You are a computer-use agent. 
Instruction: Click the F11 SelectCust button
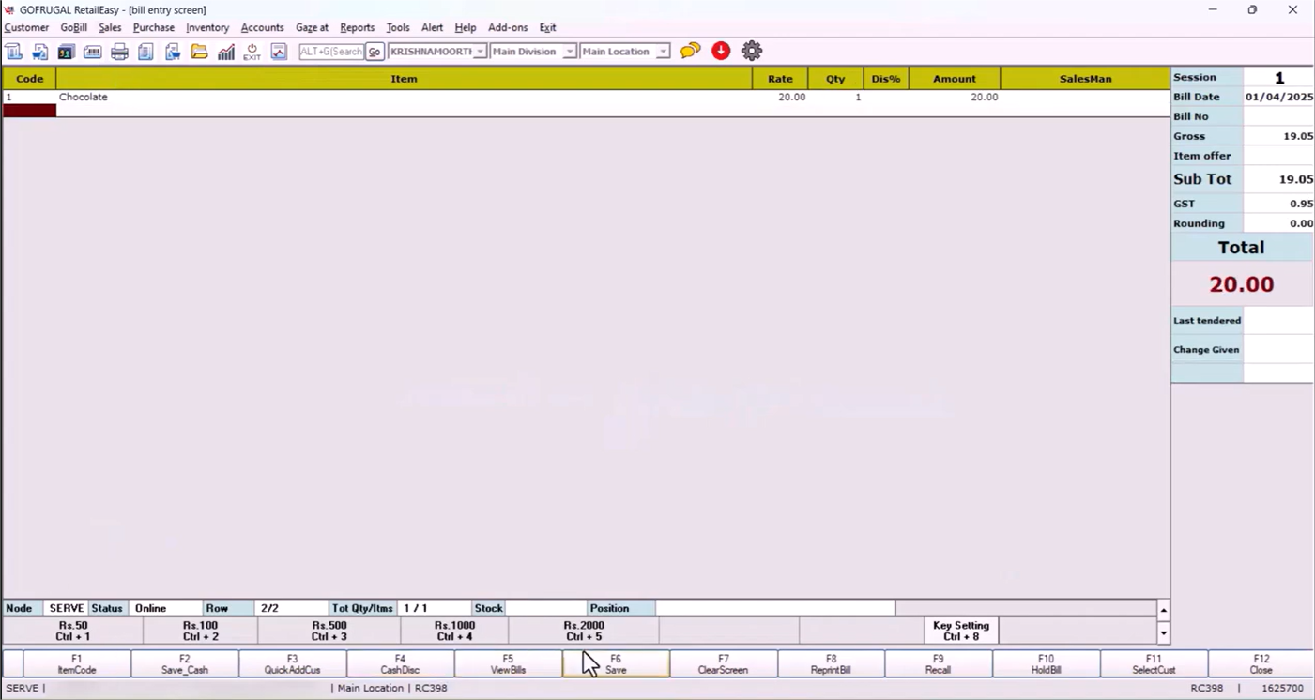(x=1154, y=664)
